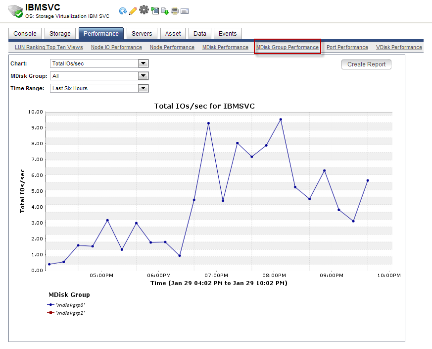Click the Create Report button
Screen dimensions: 432x349
pos(366,64)
